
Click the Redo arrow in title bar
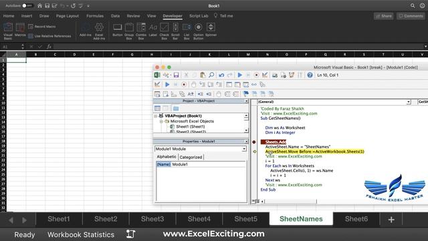click(73, 6)
